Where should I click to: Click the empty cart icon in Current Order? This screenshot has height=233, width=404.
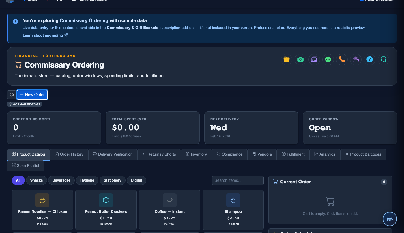pyautogui.click(x=330, y=202)
